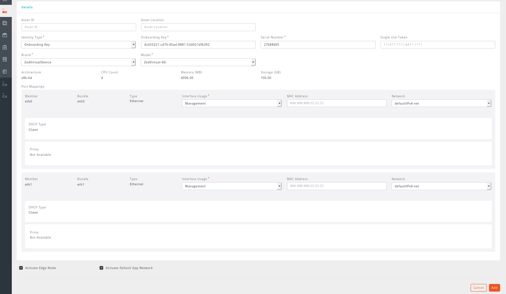Click the drawer box icon in sidebar
This screenshot has height=294, width=506.
(x=5, y=35)
